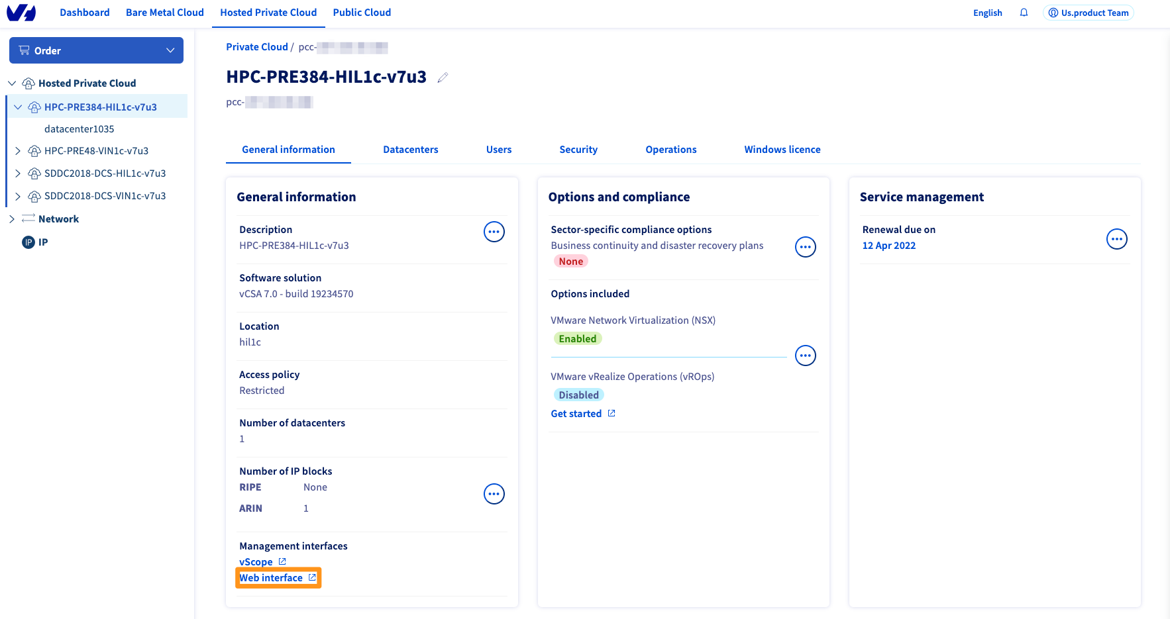Click the NSX Enabled badge

(x=578, y=339)
